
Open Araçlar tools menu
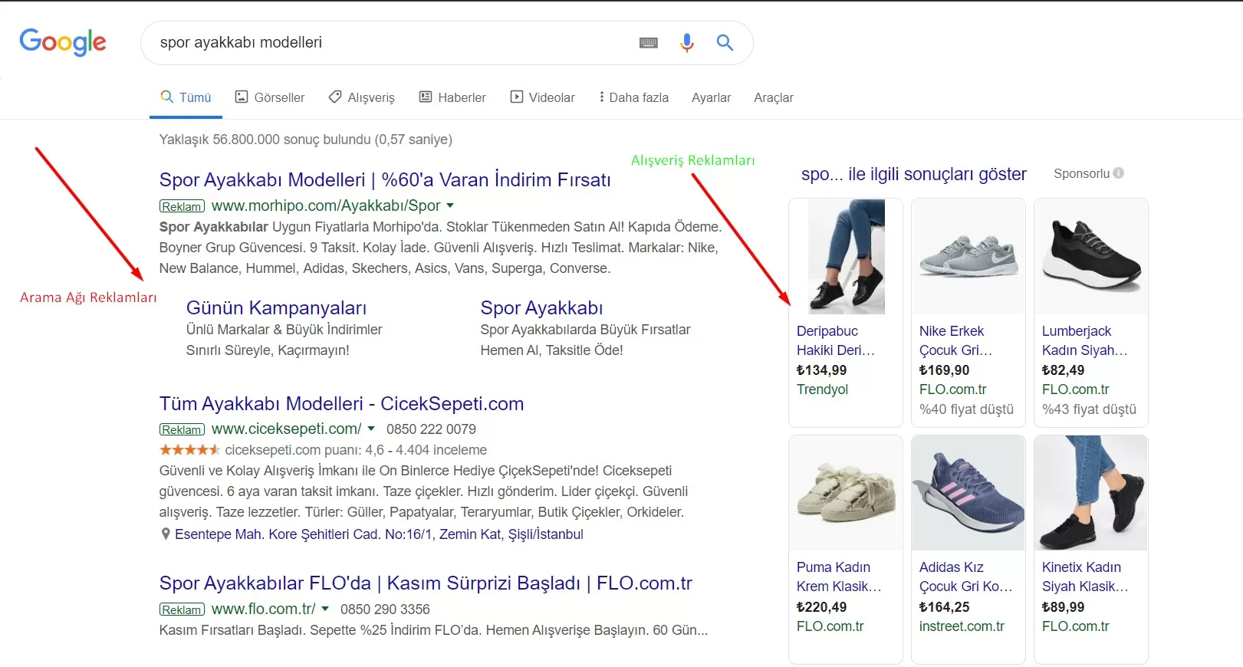point(774,97)
